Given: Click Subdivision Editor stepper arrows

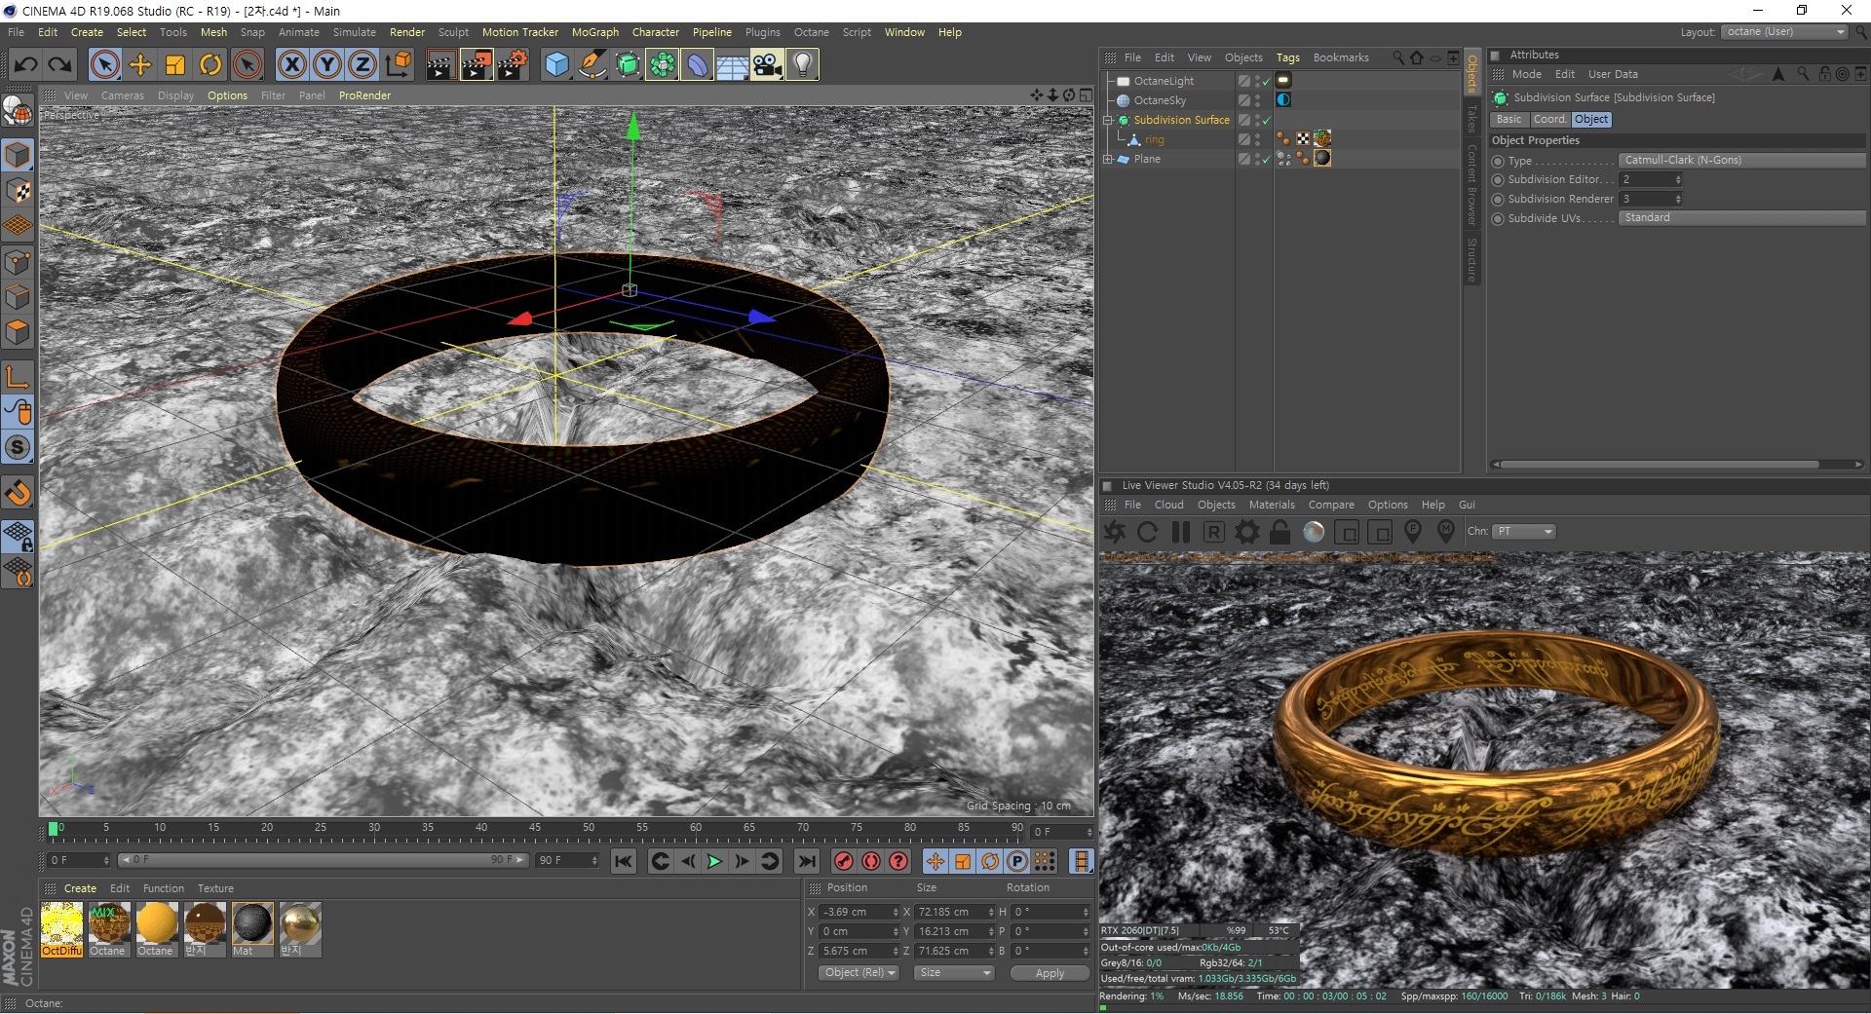Looking at the screenshot, I should coord(1678,180).
